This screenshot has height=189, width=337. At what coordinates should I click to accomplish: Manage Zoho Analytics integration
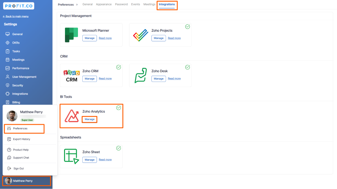(90, 119)
